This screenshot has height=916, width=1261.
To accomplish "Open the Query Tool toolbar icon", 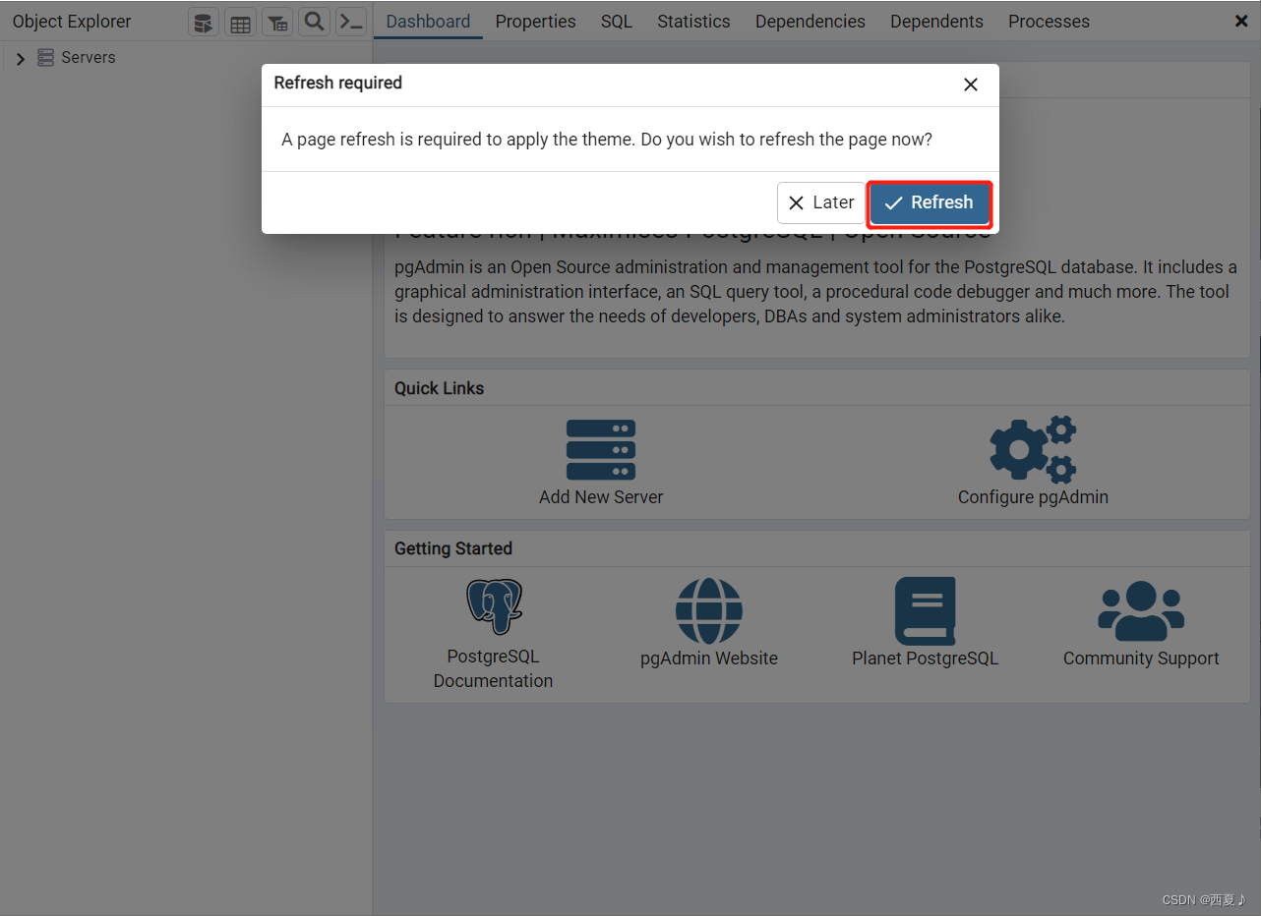I will [203, 22].
